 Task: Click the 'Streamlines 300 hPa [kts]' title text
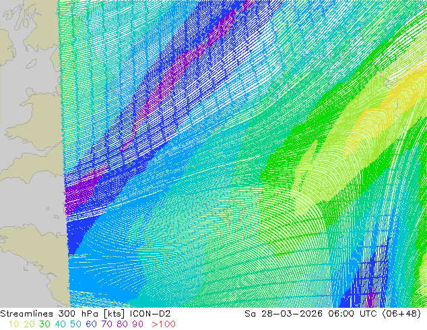63,314
